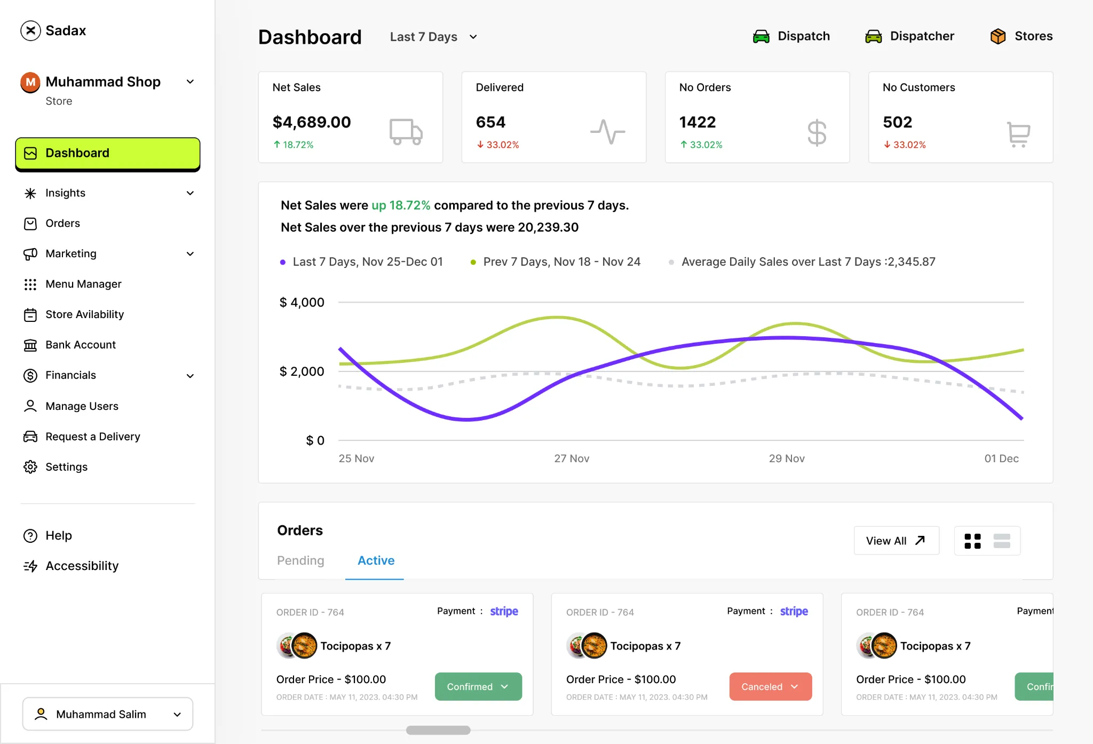
Task: Switch Orders to list view icon
Action: point(1002,541)
